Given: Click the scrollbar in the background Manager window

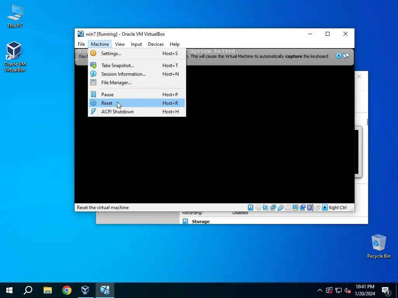Looking at the screenshot, I should pos(367,122).
